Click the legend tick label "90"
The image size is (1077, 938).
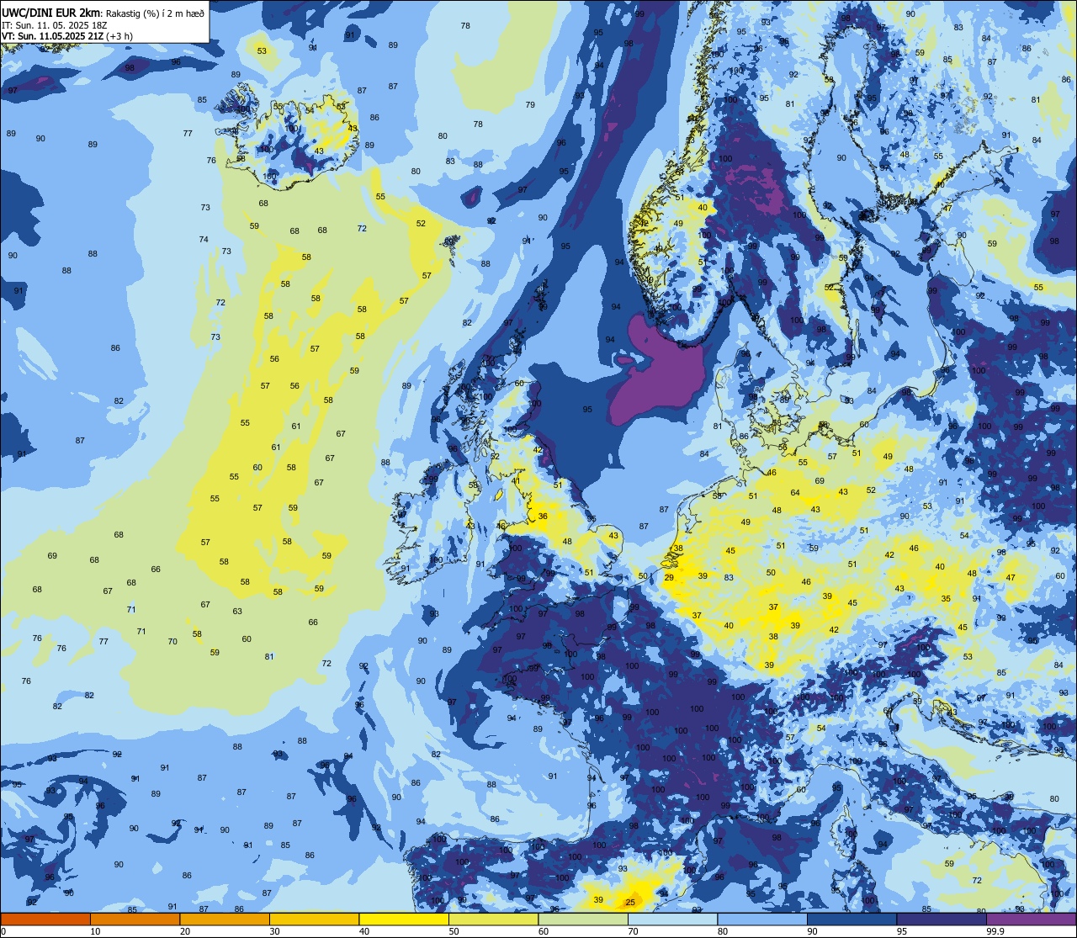(x=812, y=931)
